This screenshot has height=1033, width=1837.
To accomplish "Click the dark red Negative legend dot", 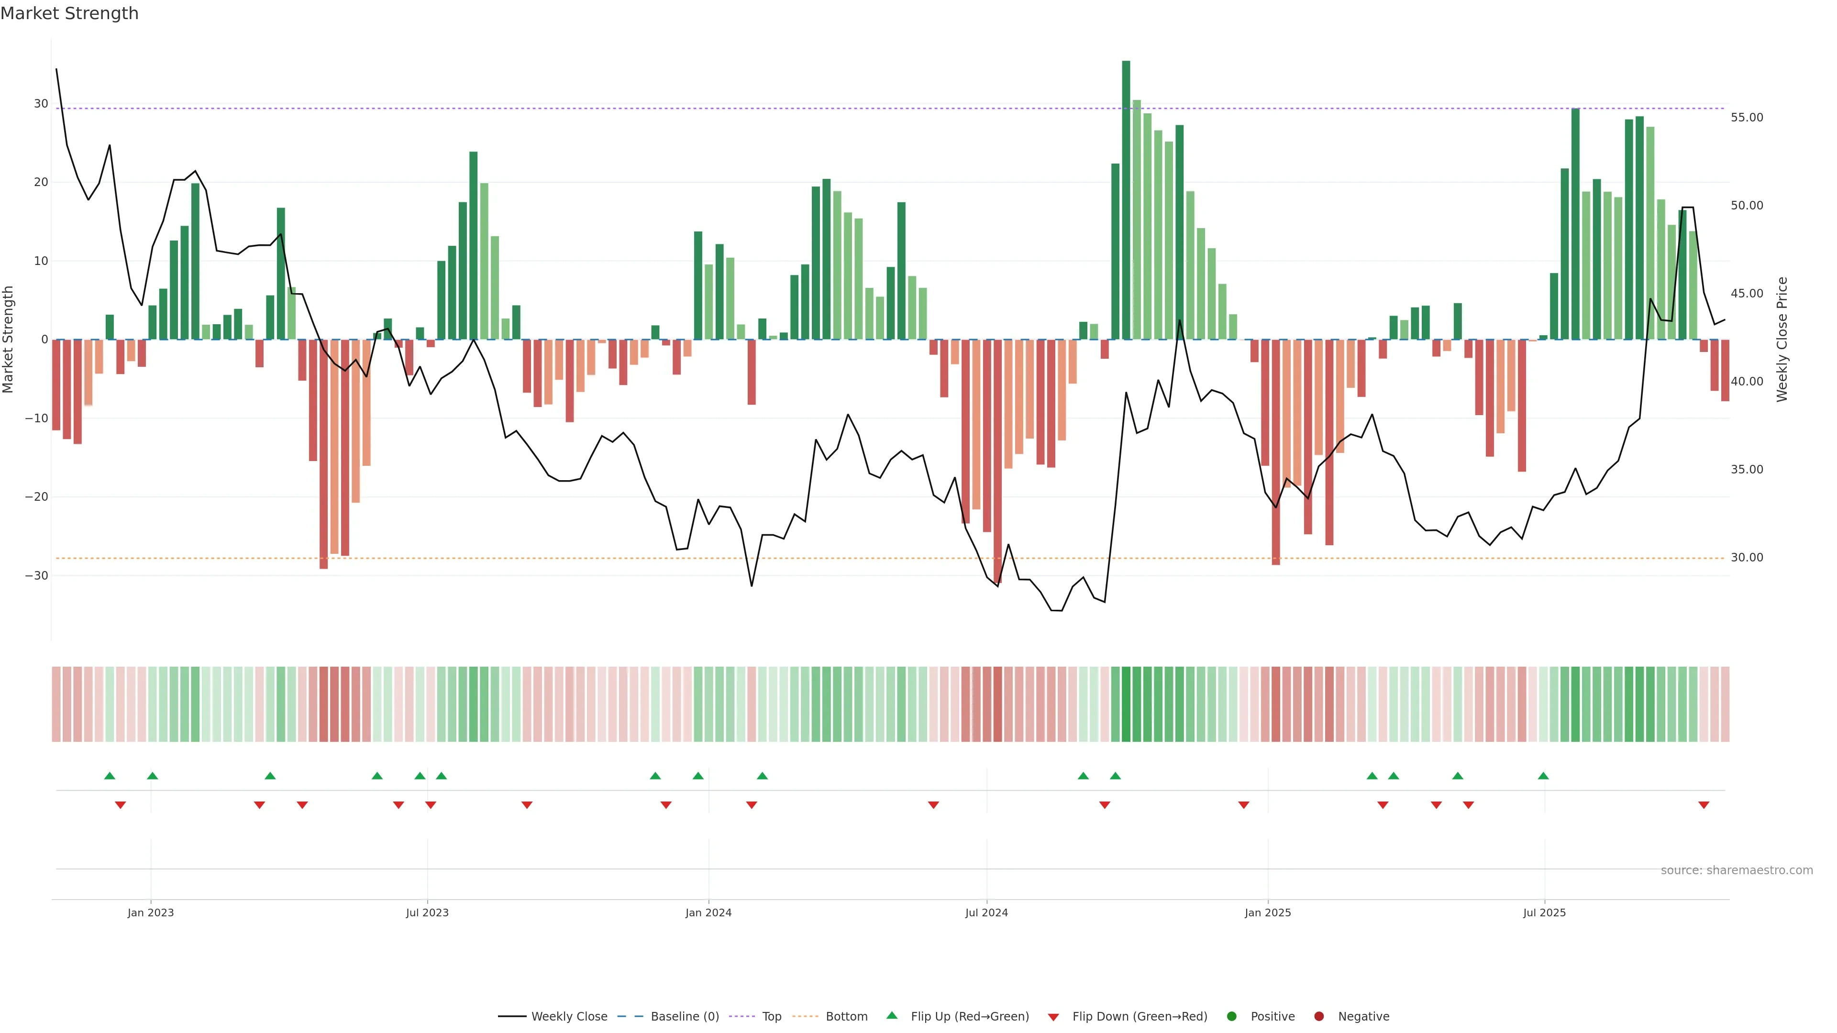I will tap(1318, 1017).
